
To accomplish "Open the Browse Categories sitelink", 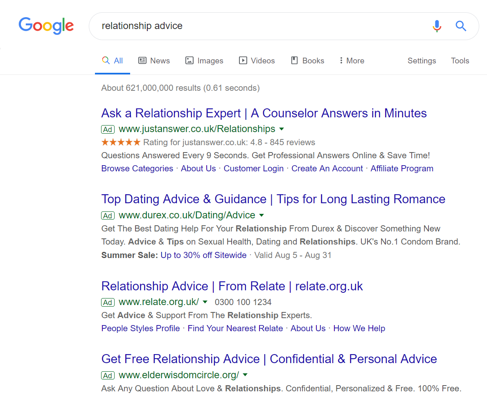I will point(137,168).
